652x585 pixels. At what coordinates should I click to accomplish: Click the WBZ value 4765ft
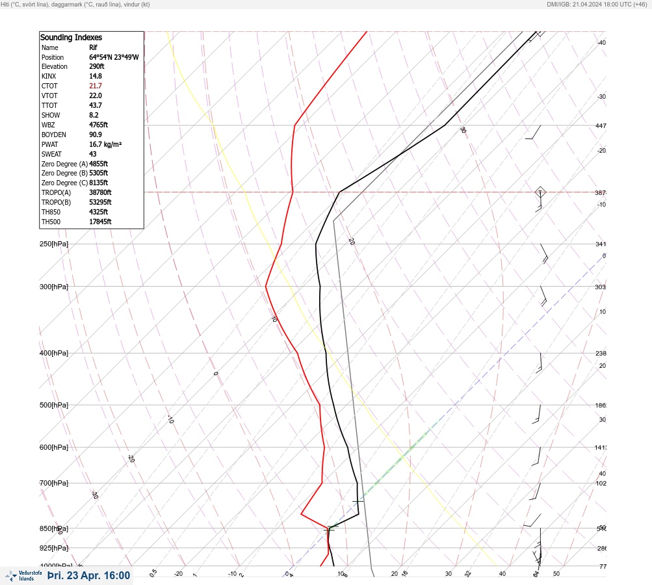pos(99,125)
